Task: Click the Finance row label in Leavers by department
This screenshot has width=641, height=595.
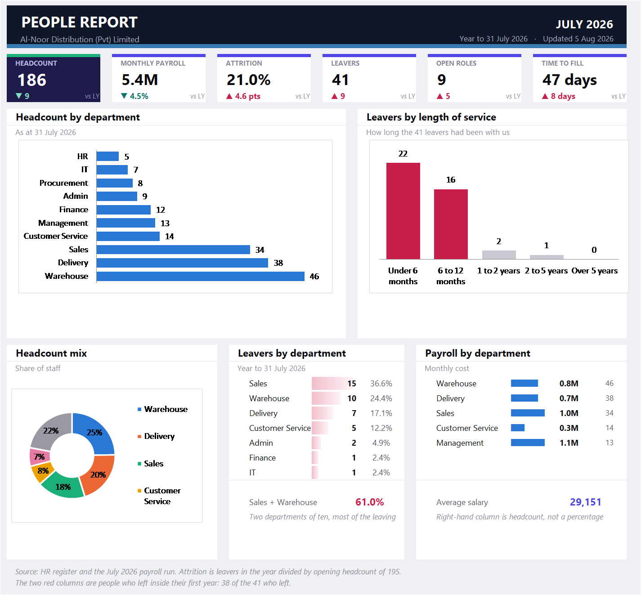Action: [x=262, y=458]
